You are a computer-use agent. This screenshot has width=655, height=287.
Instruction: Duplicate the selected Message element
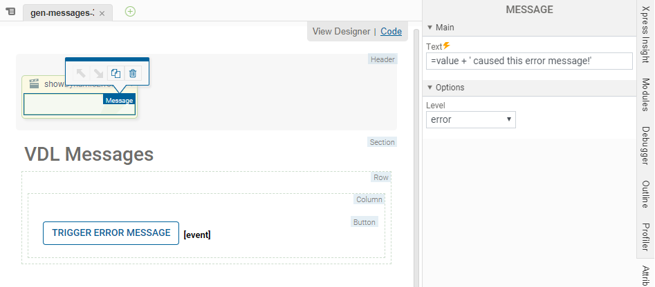(116, 73)
